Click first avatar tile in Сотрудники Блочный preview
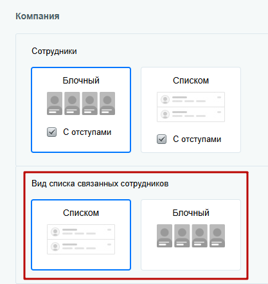 [55, 103]
